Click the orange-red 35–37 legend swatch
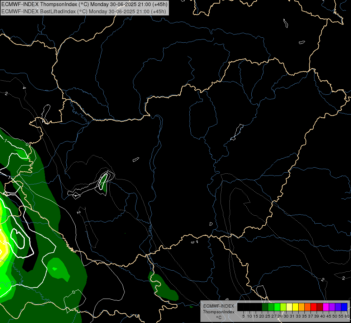The width and height of the screenshot is (351, 323). click(x=308, y=307)
